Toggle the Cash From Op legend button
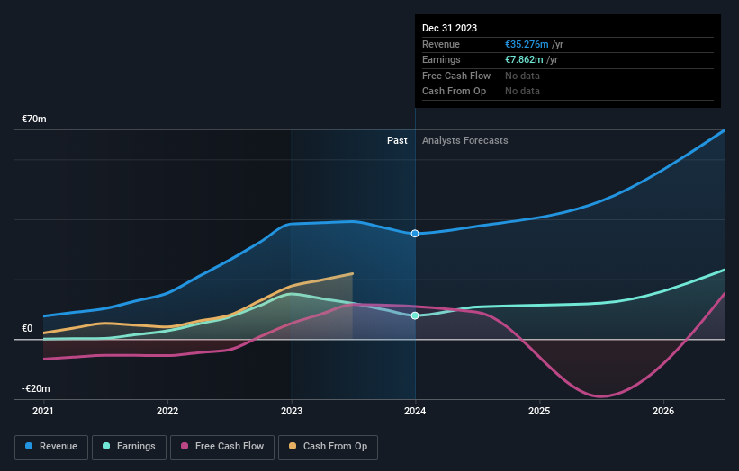 coord(328,447)
